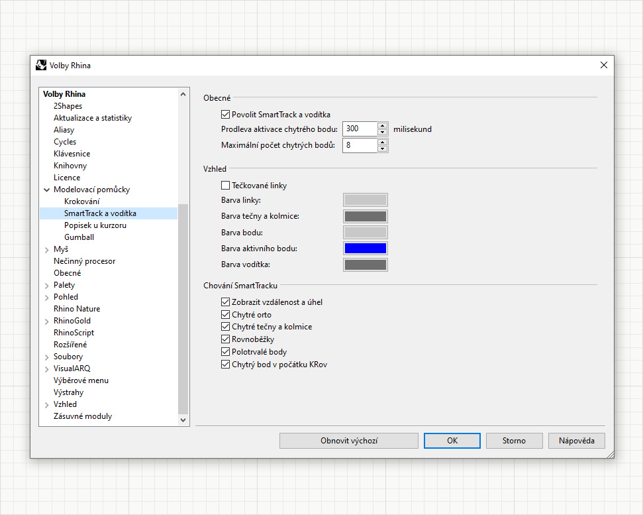The height and width of the screenshot is (515, 643).
Task: Expand the Soubory tree node
Action: pos(47,357)
